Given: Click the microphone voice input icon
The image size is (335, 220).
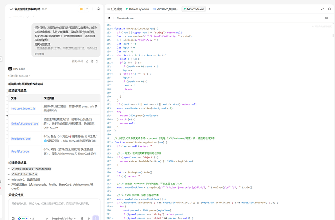Looking at the screenshot, I should pyautogui.click(x=82, y=218).
